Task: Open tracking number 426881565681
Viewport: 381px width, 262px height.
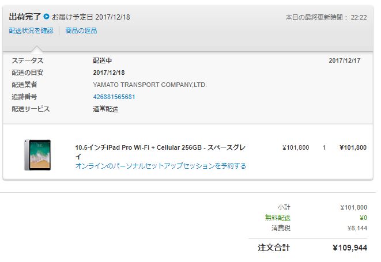Action: (114, 97)
